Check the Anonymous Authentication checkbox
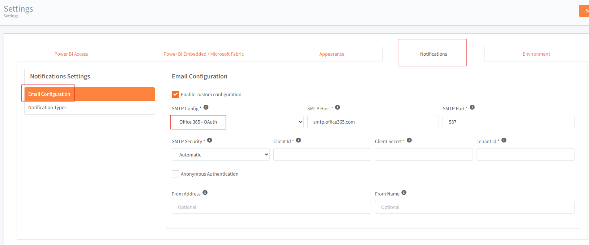The image size is (589, 245). pyautogui.click(x=175, y=174)
